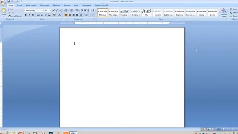
Task: Apply the Heading 2 style
Action: (x=135, y=13)
